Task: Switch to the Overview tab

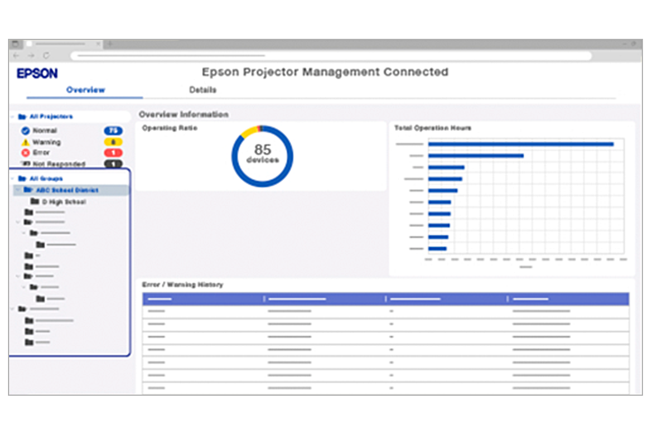Action: point(86,90)
